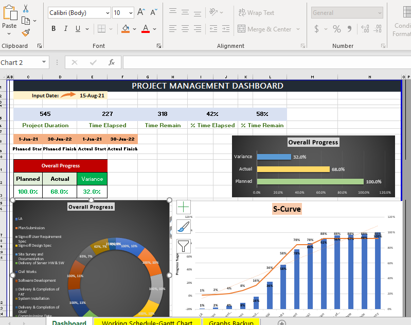The width and height of the screenshot is (411, 325).
Task: Click formula bar cancel X
Action: tap(75, 62)
